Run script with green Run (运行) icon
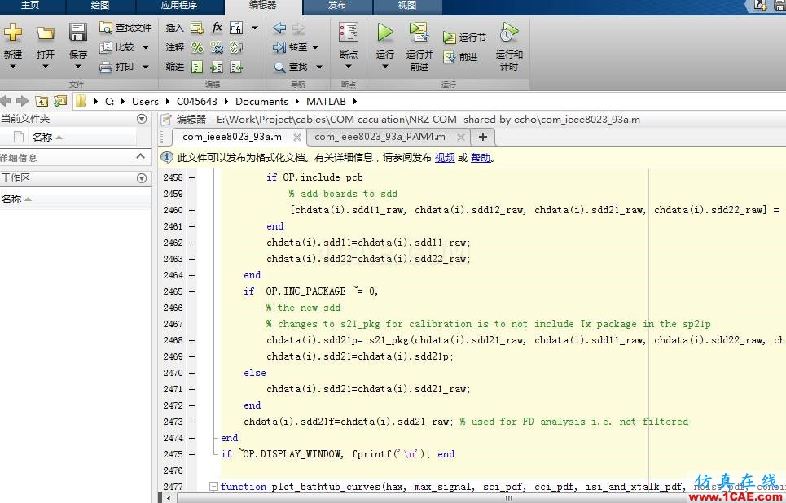 pos(385,32)
